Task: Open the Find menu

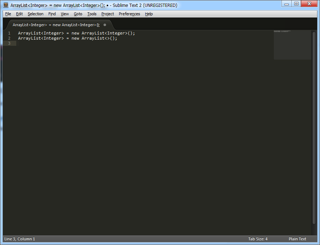Action: (52, 14)
